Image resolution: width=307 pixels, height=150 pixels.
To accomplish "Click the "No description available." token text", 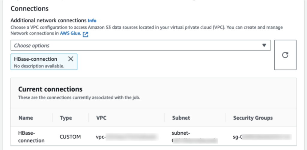I will coord(39,66).
